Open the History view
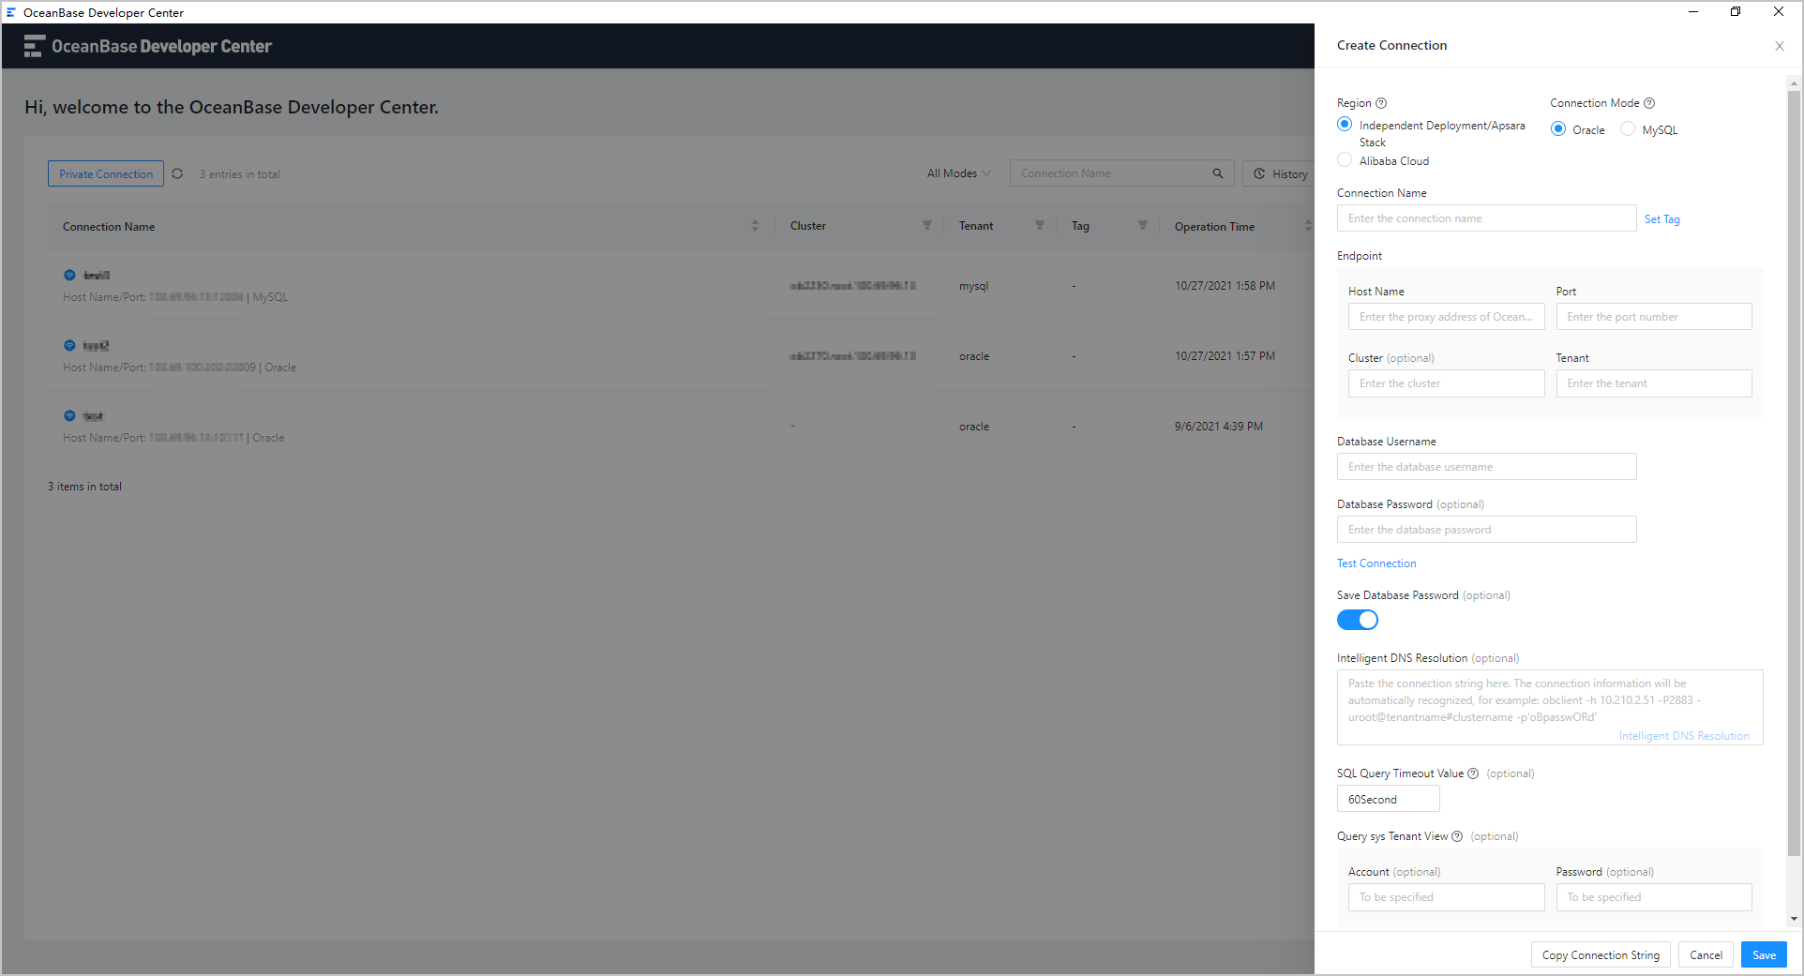The image size is (1804, 976). pyautogui.click(x=1280, y=173)
